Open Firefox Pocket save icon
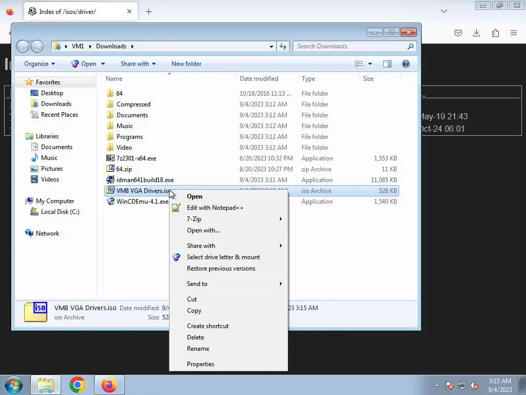Image resolution: width=526 pixels, height=395 pixels. [x=458, y=33]
